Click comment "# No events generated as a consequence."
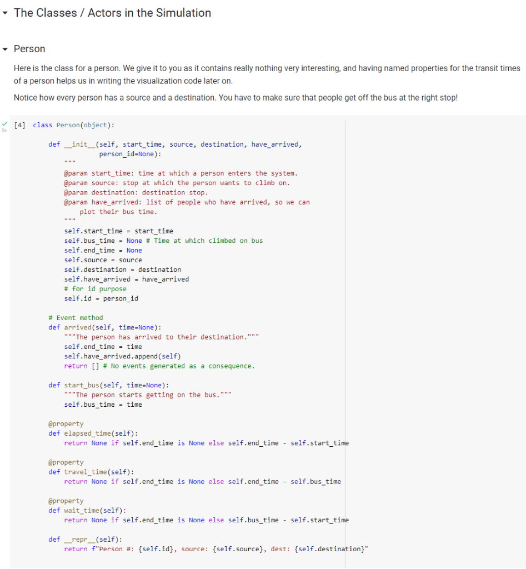Viewport: 526px width, 569px height. click(179, 366)
